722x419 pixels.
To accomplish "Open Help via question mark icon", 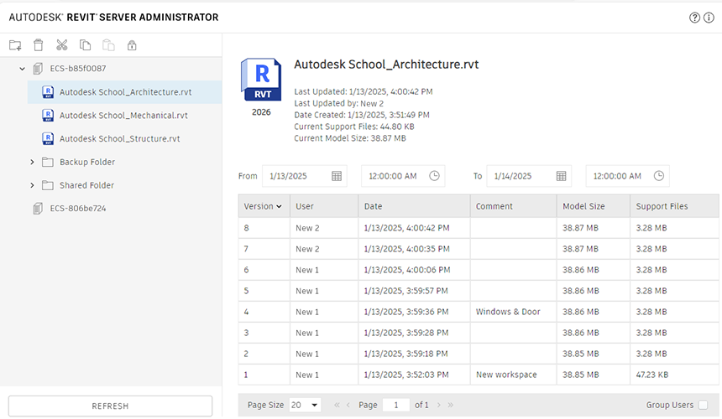I will tap(694, 18).
